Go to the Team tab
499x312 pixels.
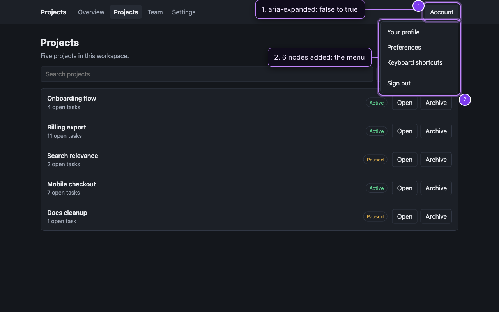155,12
